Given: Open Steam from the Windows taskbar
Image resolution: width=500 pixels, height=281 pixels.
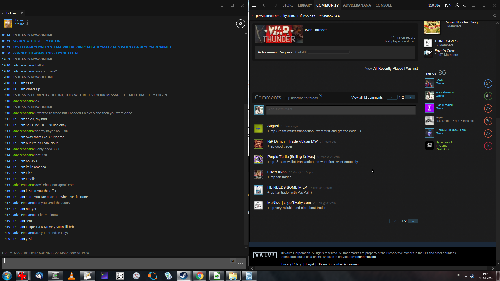Looking at the screenshot, I should (x=184, y=276).
